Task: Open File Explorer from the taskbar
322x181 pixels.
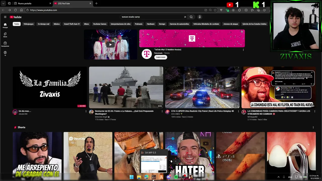Action: click(x=139, y=177)
